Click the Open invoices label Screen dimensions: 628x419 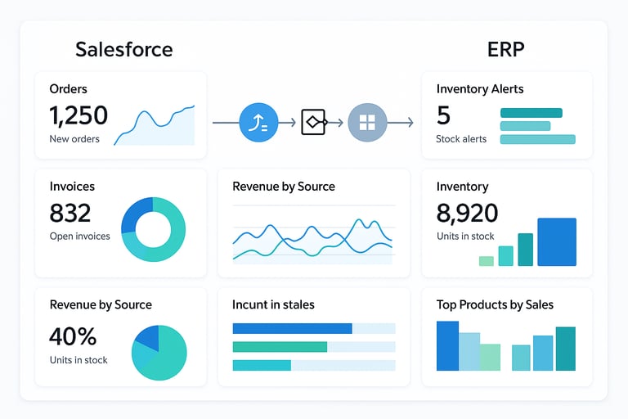point(79,237)
